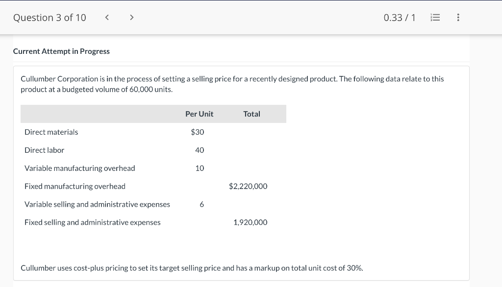Click the 0.33 / 1 score
This screenshot has width=502, height=287.
coord(399,18)
